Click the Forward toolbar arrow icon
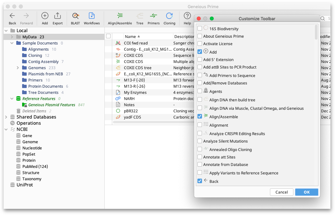336x215 pixels. (26, 16)
